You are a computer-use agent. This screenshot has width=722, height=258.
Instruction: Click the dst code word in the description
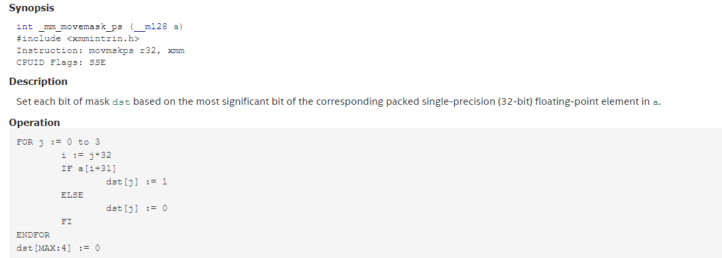(121, 102)
